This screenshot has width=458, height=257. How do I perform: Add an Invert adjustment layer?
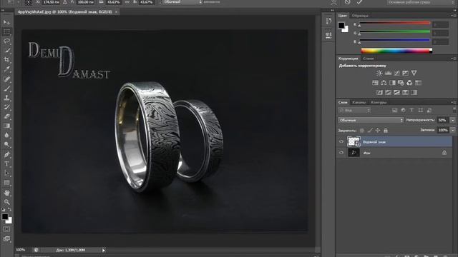coord(379,92)
